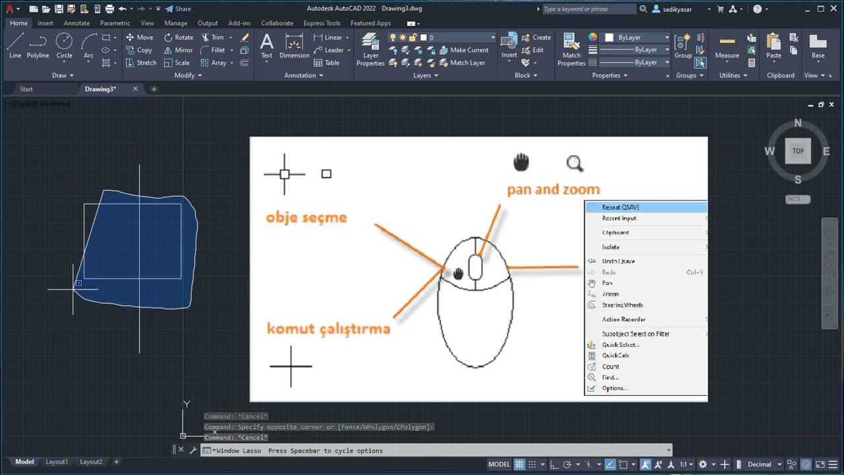Toggle annotation visibility in status bar

[646, 464]
